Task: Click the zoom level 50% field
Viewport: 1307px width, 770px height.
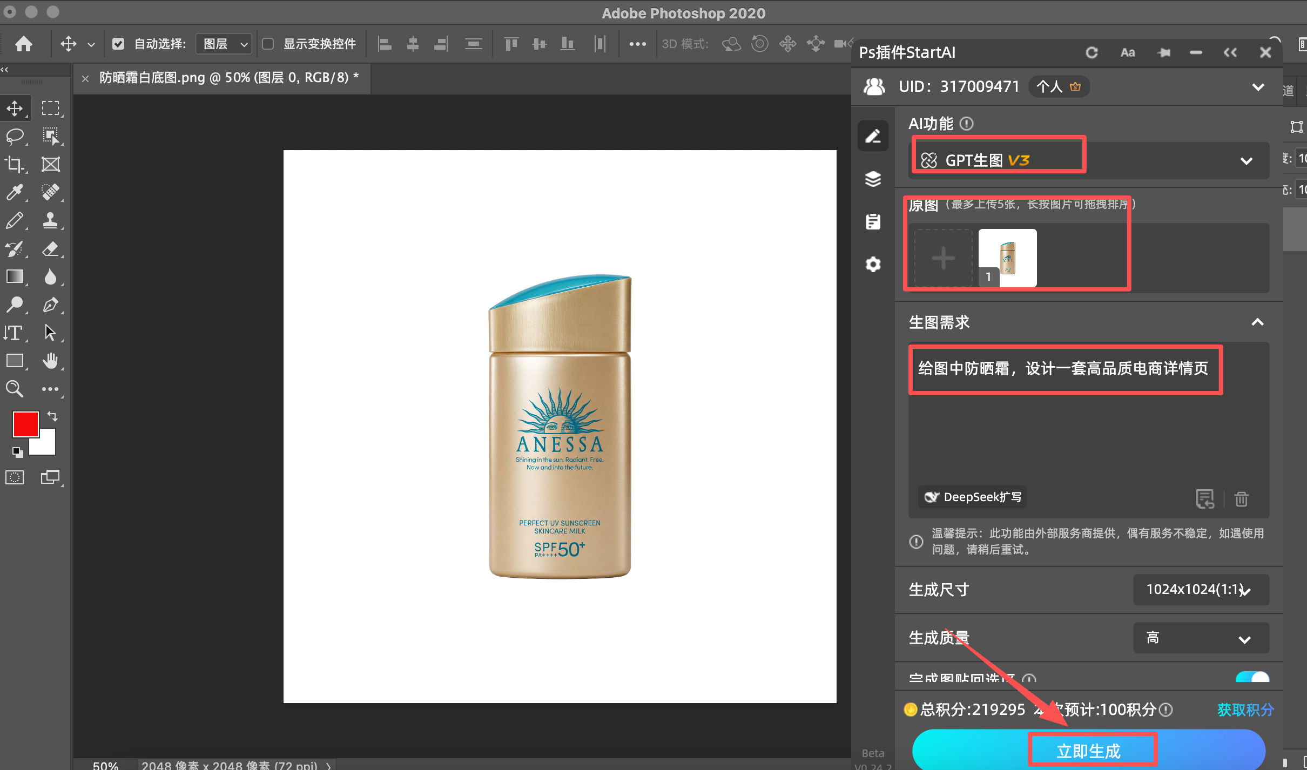Action: point(105,765)
